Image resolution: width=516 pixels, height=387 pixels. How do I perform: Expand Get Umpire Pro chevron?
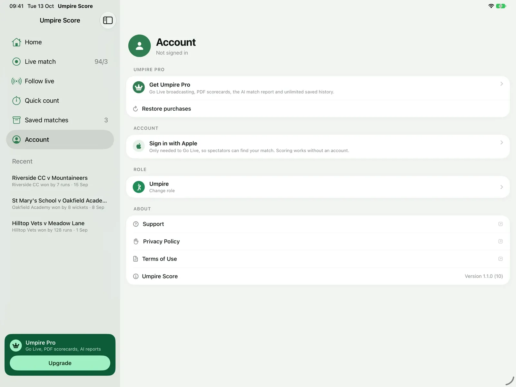click(x=501, y=84)
